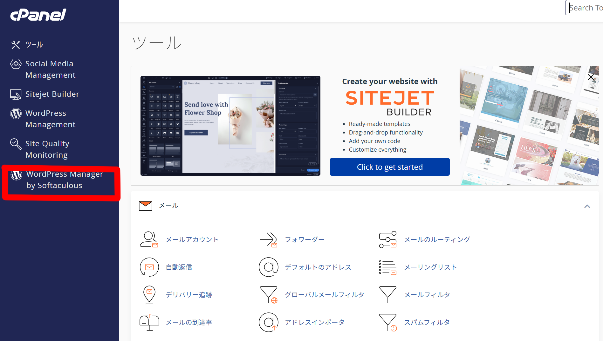Image resolution: width=603 pixels, height=341 pixels.
Task: Click the メールフィルタ funnel icon
Action: point(388,295)
